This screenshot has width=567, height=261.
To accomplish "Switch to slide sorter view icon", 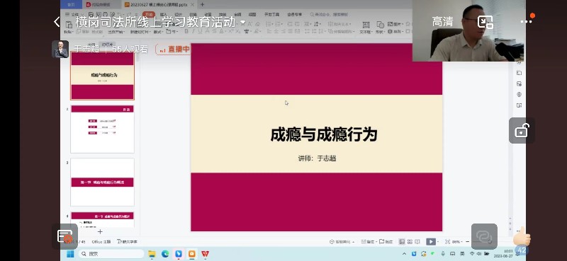I will tap(410, 241).
